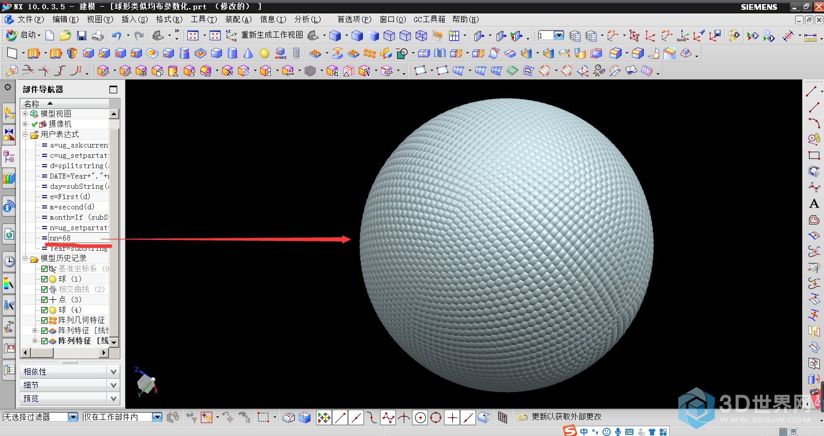Click the New file icon
The height and width of the screenshot is (436, 824).
click(x=50, y=35)
